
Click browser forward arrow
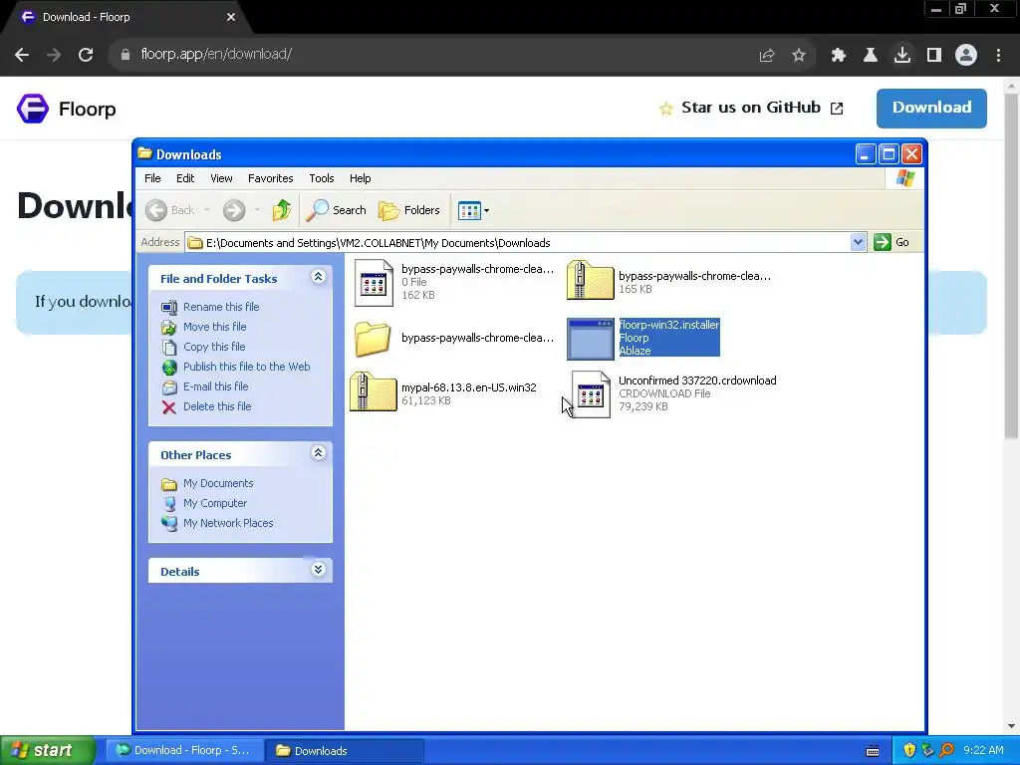pos(54,55)
